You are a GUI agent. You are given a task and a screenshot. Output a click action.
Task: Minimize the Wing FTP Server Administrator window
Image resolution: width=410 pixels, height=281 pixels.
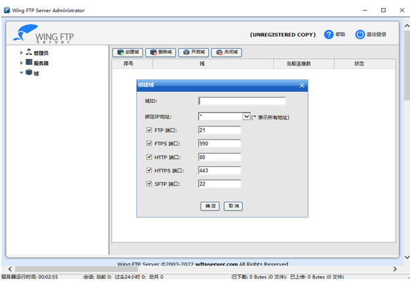pos(365,10)
